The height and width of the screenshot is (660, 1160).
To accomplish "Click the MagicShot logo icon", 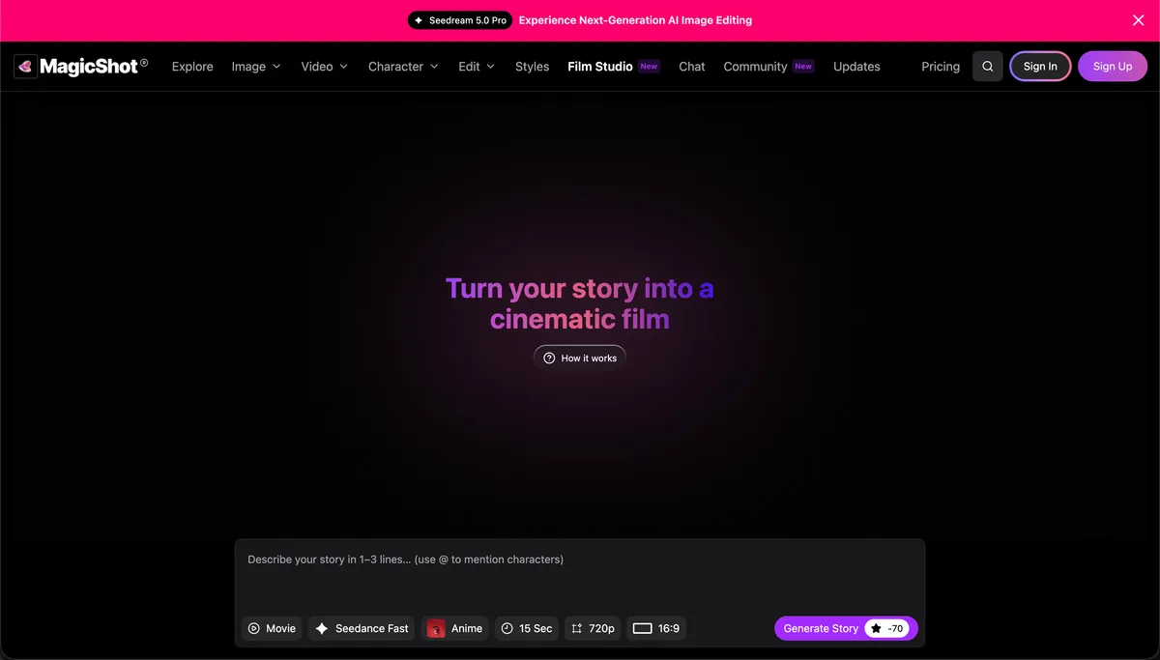I will (x=25, y=67).
